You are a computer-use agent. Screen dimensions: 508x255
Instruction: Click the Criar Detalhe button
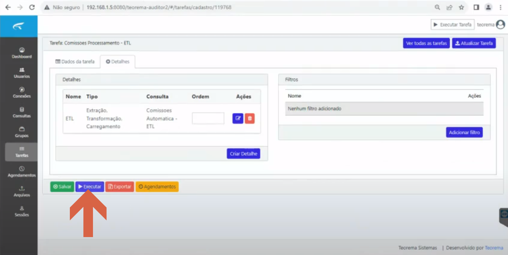[243, 154]
